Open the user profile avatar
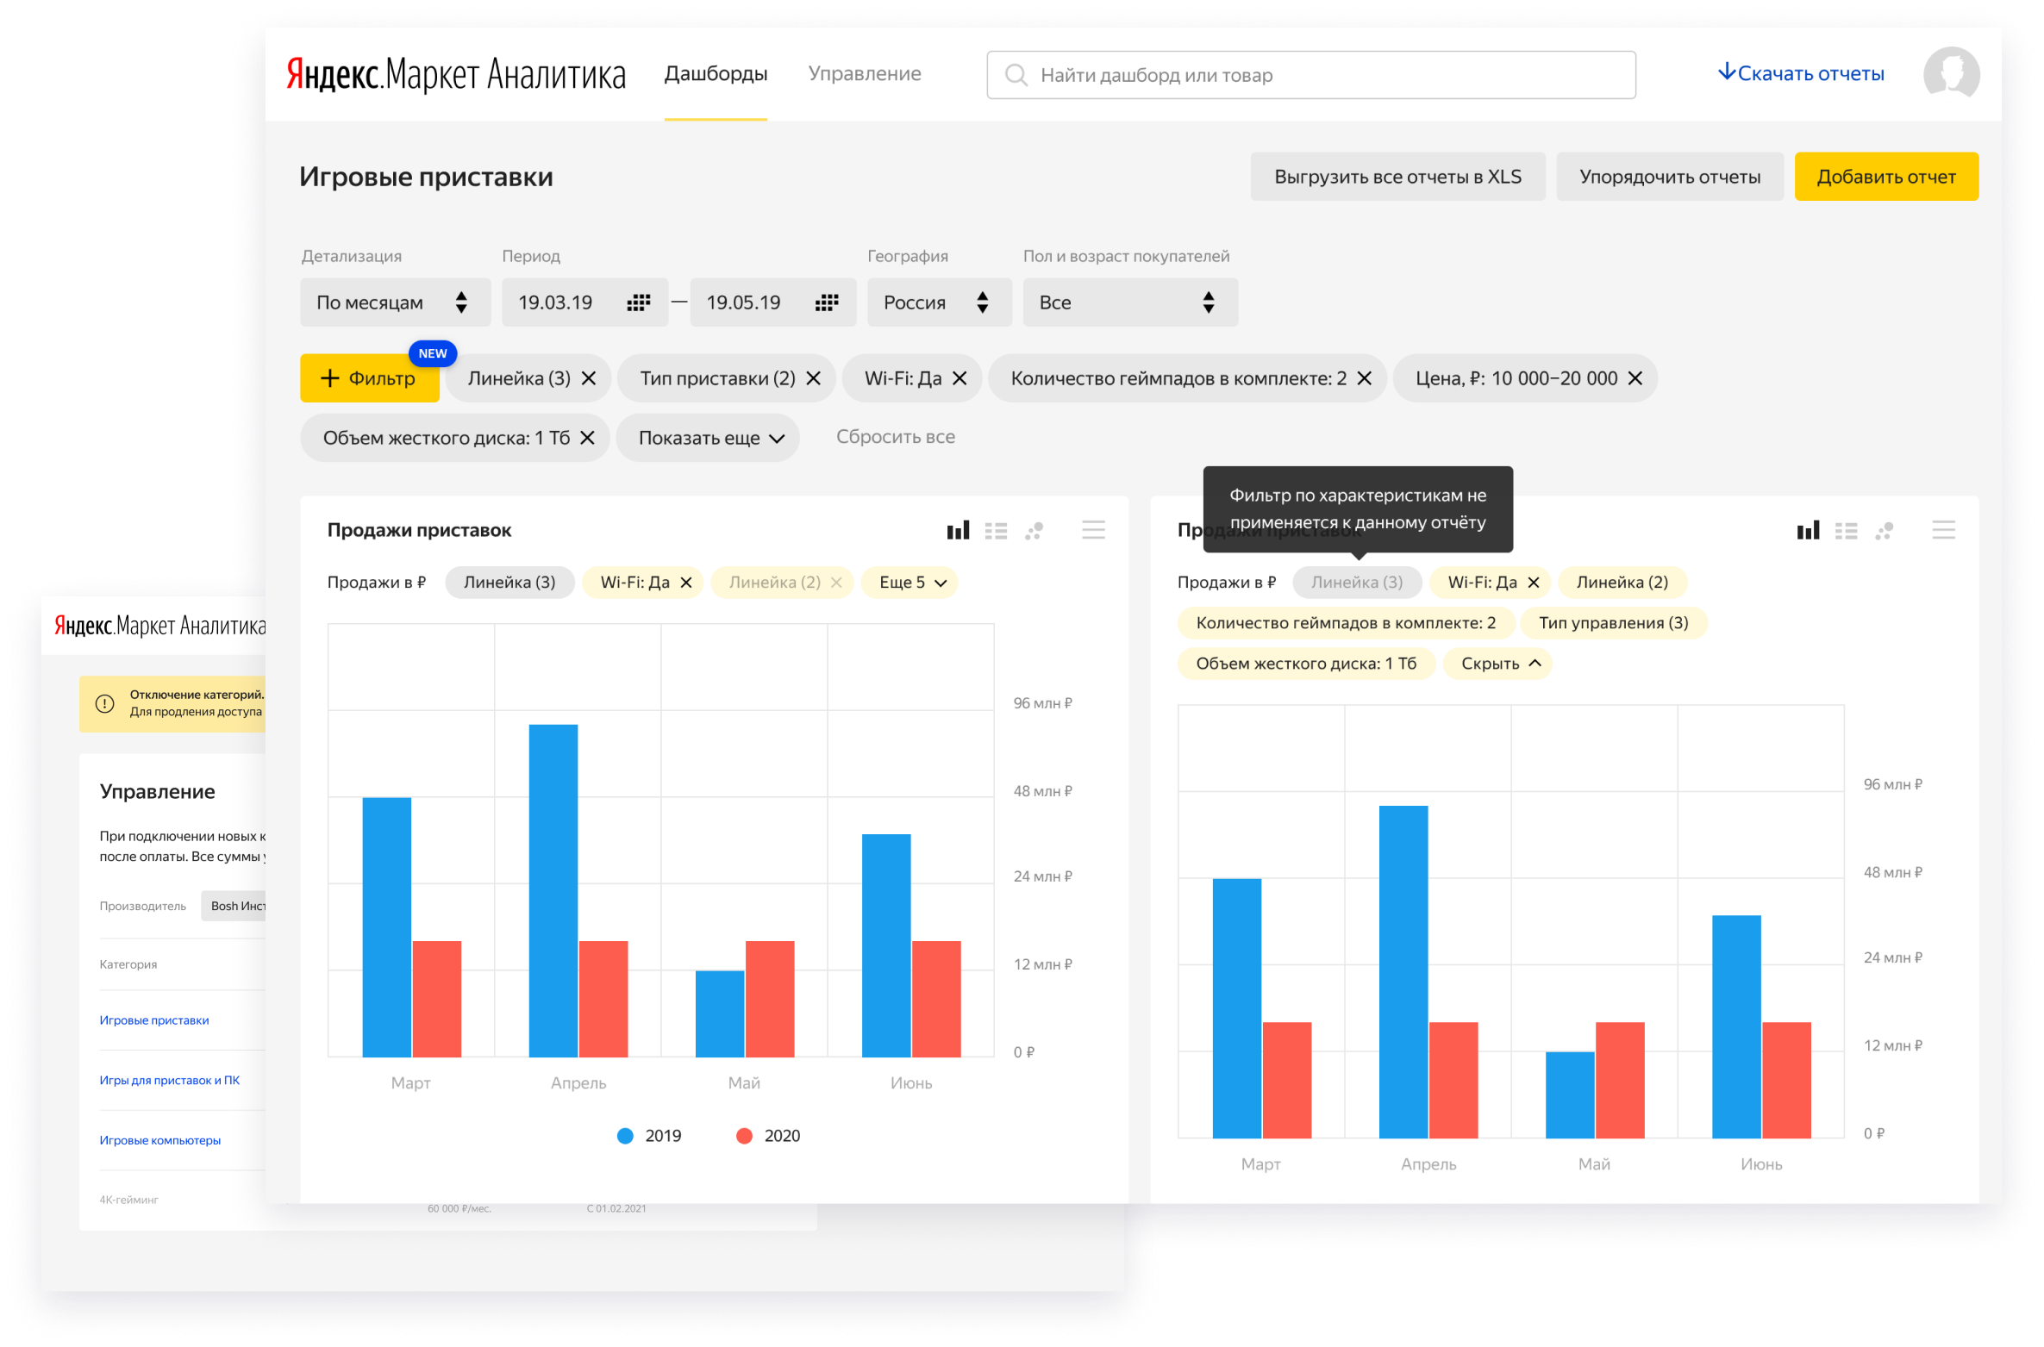 (x=1950, y=74)
